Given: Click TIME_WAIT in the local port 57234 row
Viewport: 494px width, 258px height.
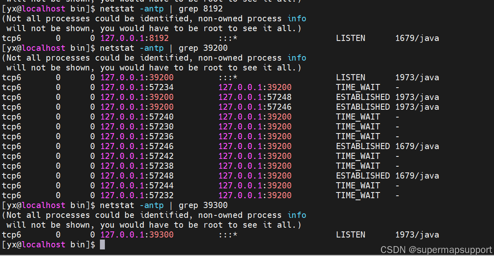Looking at the screenshot, I should 358,87.
